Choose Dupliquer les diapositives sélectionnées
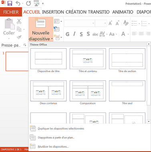The height and width of the screenshot is (152, 151). pos(61,129)
